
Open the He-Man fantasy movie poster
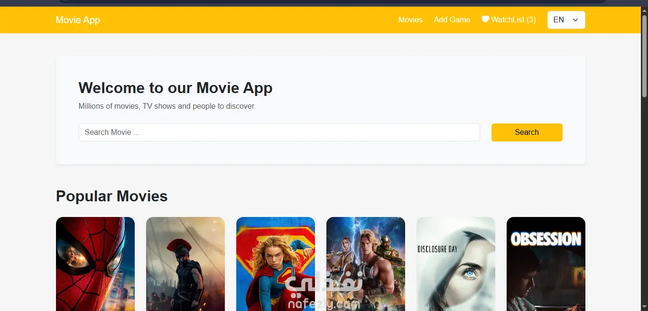pyautogui.click(x=366, y=264)
